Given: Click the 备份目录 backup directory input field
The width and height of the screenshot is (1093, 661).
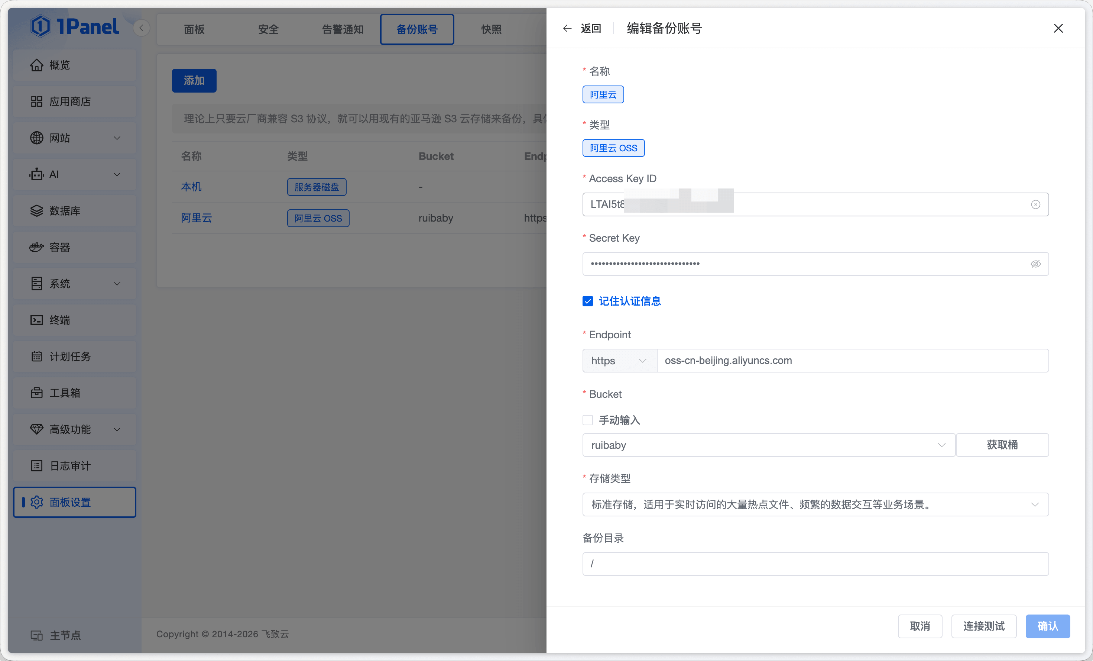Looking at the screenshot, I should tap(815, 564).
